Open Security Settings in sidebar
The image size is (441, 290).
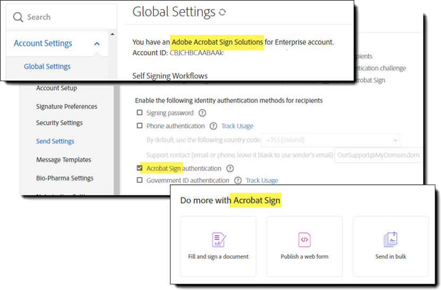tap(60, 123)
